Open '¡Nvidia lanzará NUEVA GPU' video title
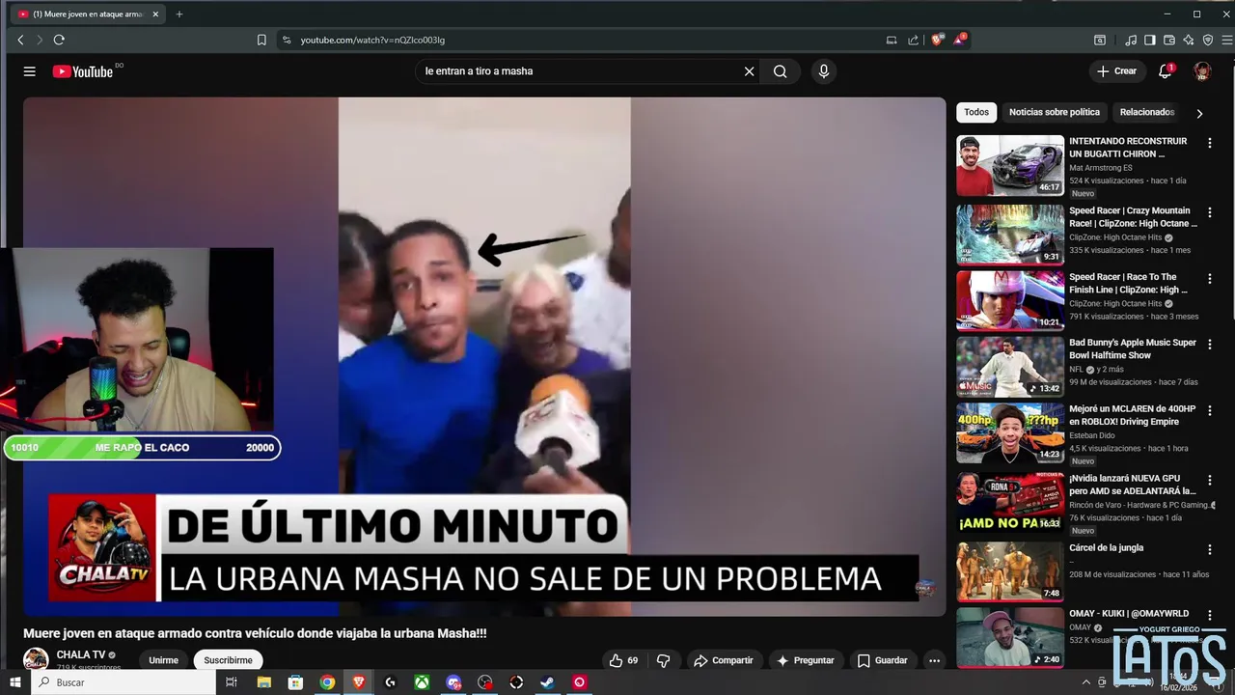 point(1132,485)
